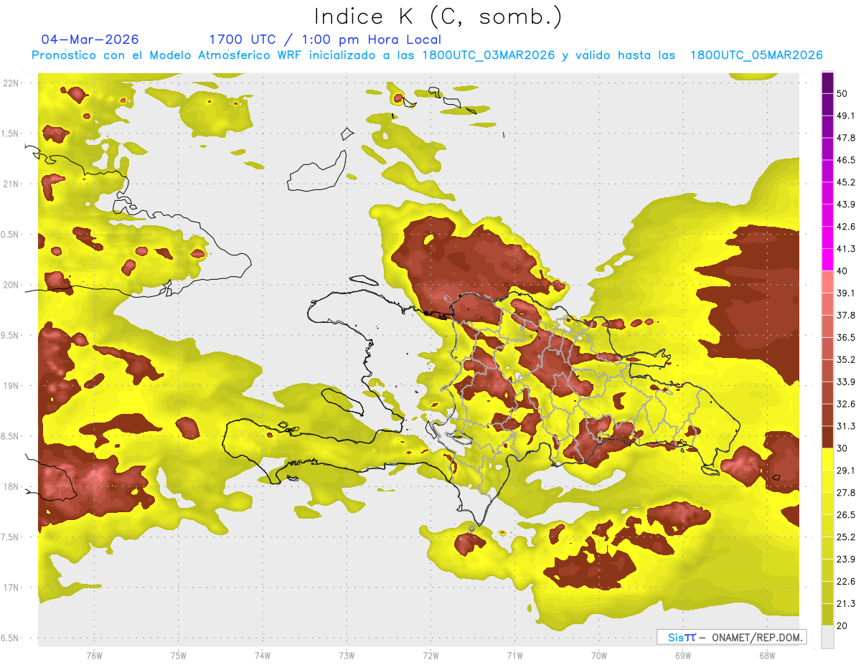Select the colorbar value "29.1"
The image size is (861, 665).
[x=846, y=471]
